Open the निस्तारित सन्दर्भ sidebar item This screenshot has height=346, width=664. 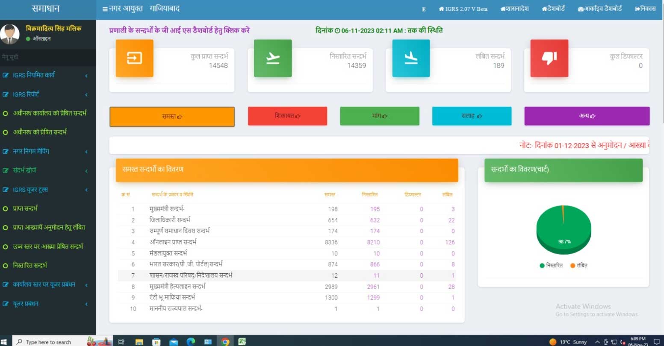point(30,265)
